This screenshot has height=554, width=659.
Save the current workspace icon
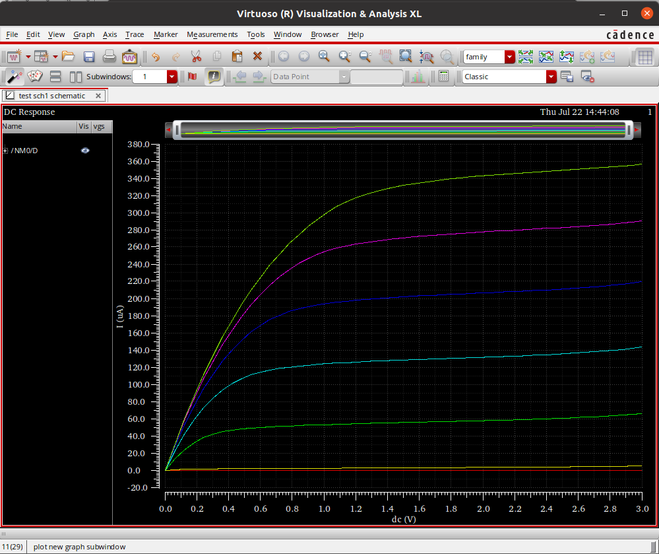pos(567,77)
